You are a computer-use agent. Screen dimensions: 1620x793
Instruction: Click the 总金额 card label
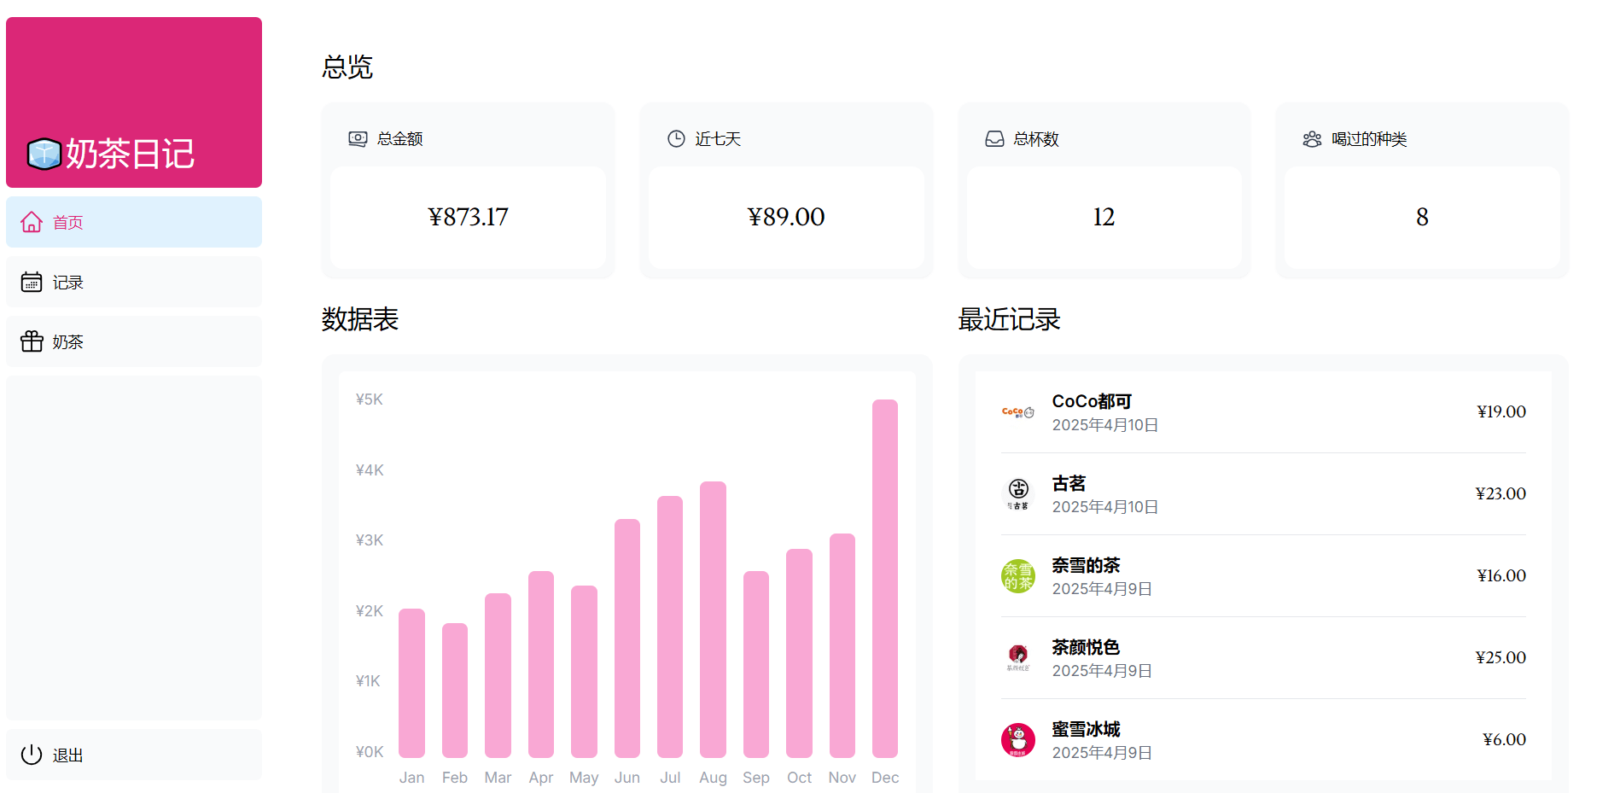point(400,138)
